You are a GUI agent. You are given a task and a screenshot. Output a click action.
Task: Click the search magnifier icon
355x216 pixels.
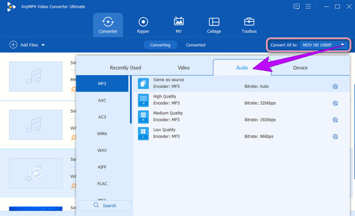coord(96,205)
